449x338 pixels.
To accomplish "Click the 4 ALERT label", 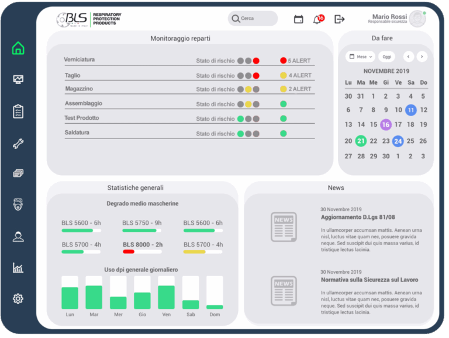I will coord(300,75).
